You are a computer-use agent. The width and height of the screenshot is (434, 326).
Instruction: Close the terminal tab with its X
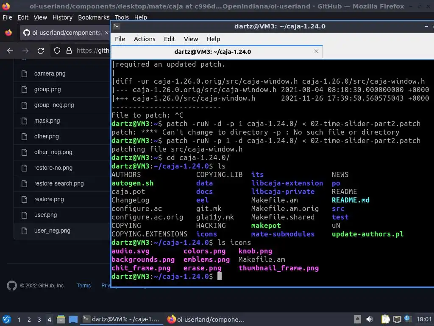click(x=316, y=51)
